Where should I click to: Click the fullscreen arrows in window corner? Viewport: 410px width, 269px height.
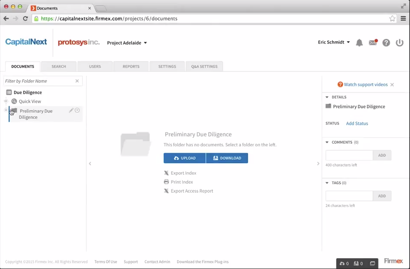[x=404, y=6]
